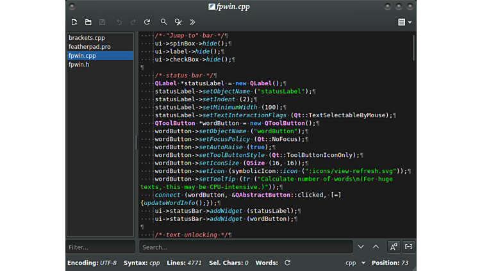Click the Open file folder icon
The width and height of the screenshot is (482, 271).
click(88, 22)
